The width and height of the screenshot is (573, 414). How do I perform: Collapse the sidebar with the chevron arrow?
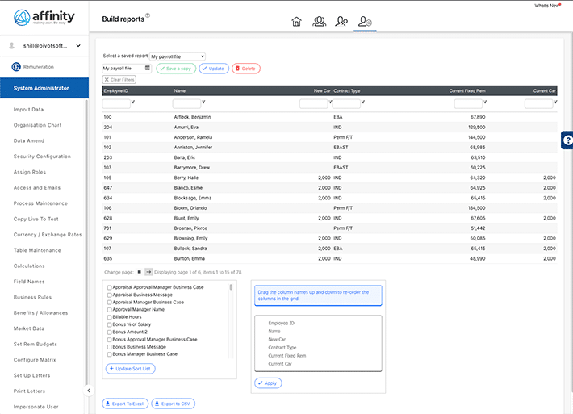[x=89, y=391]
